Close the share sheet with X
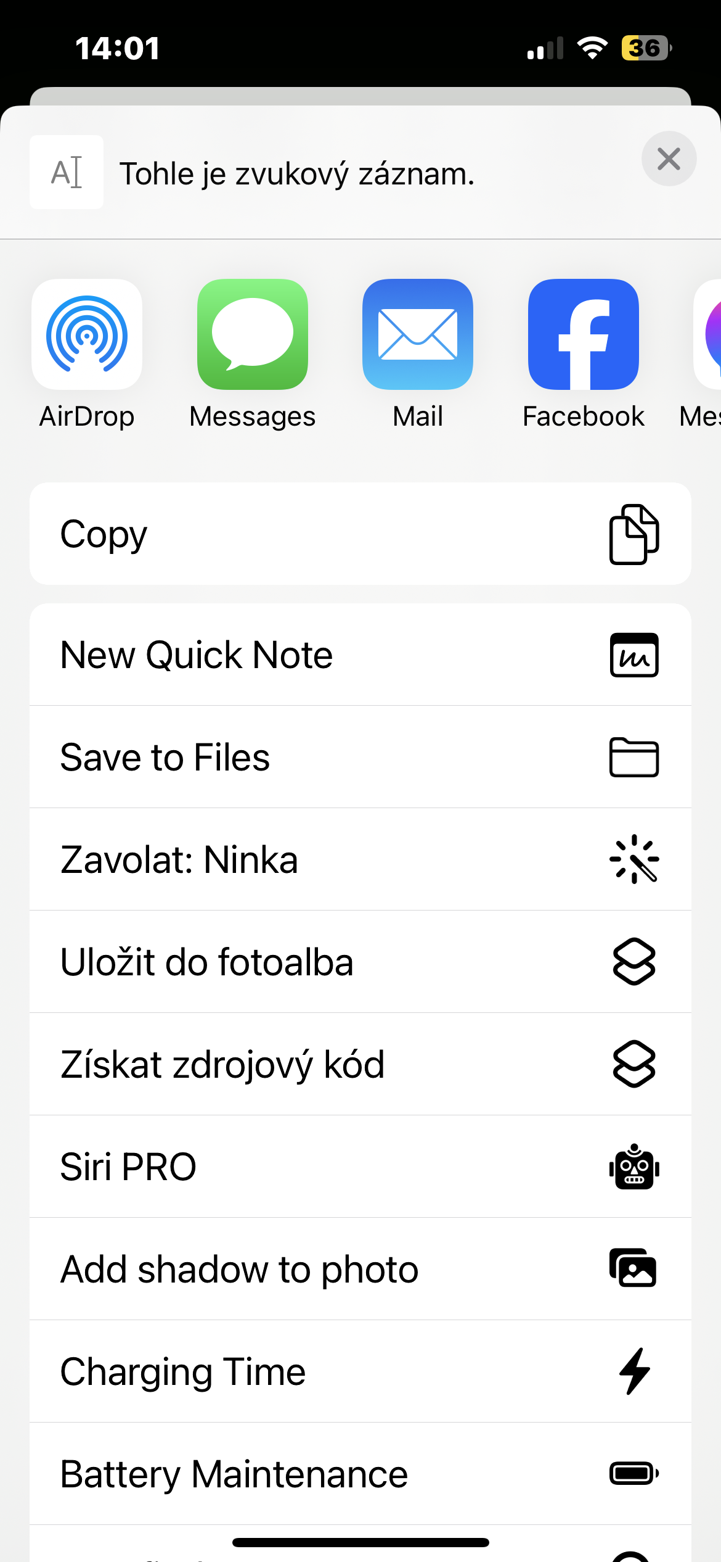 coord(669,159)
